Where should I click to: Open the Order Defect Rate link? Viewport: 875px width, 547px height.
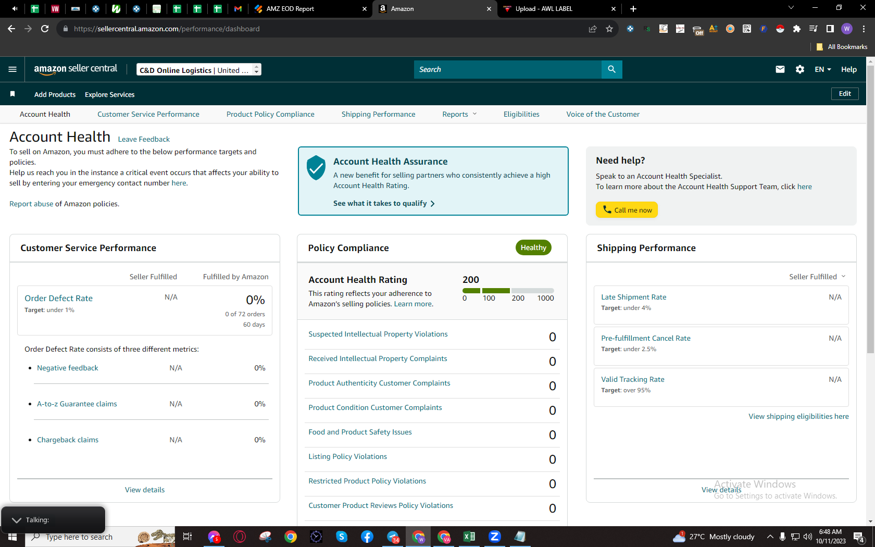tap(58, 298)
